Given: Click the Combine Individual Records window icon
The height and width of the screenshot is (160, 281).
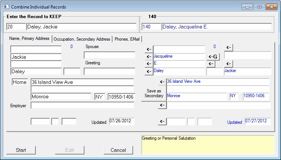Looking at the screenshot, I should click(x=6, y=7).
